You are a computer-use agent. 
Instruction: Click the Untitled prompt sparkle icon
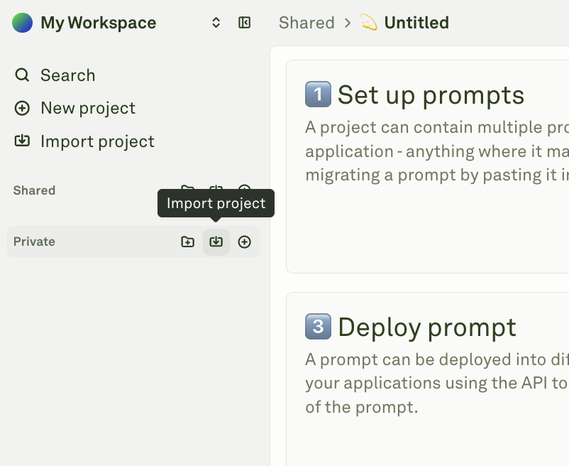point(369,22)
